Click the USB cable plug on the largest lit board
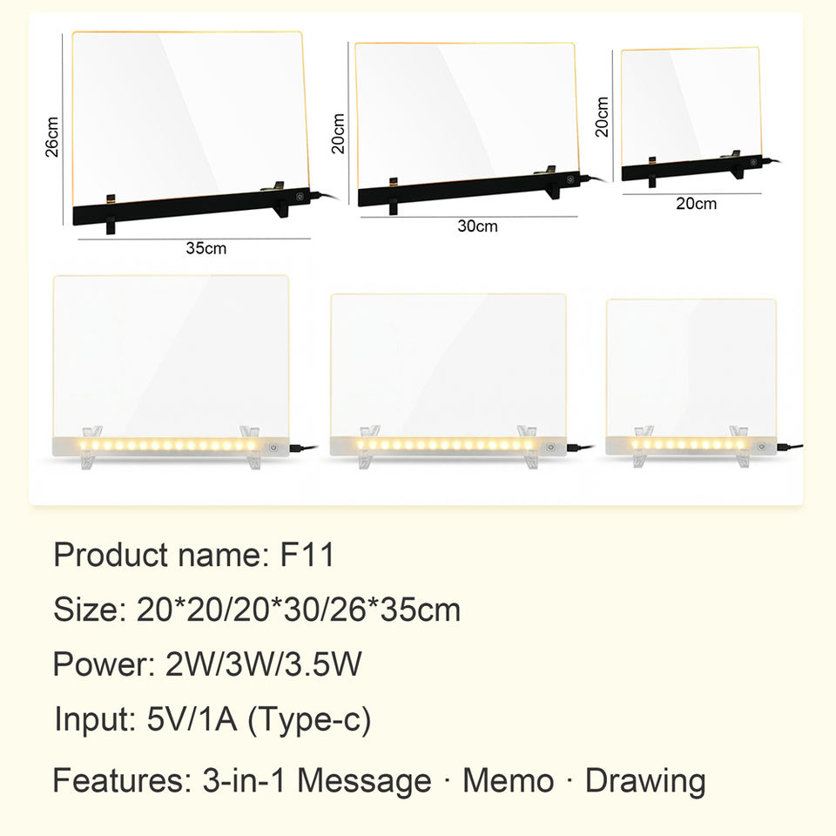This screenshot has width=836, height=836. coord(300,448)
